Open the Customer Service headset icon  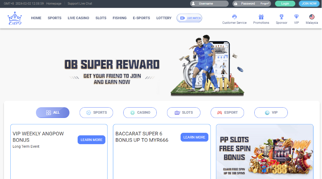[234, 17]
